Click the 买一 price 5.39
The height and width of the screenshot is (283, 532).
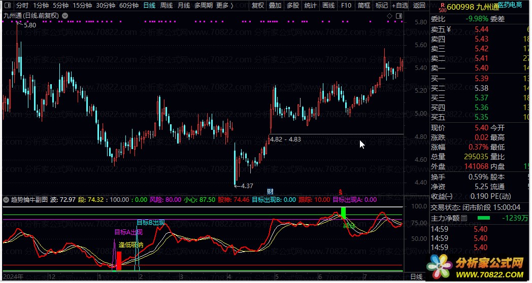481,78
